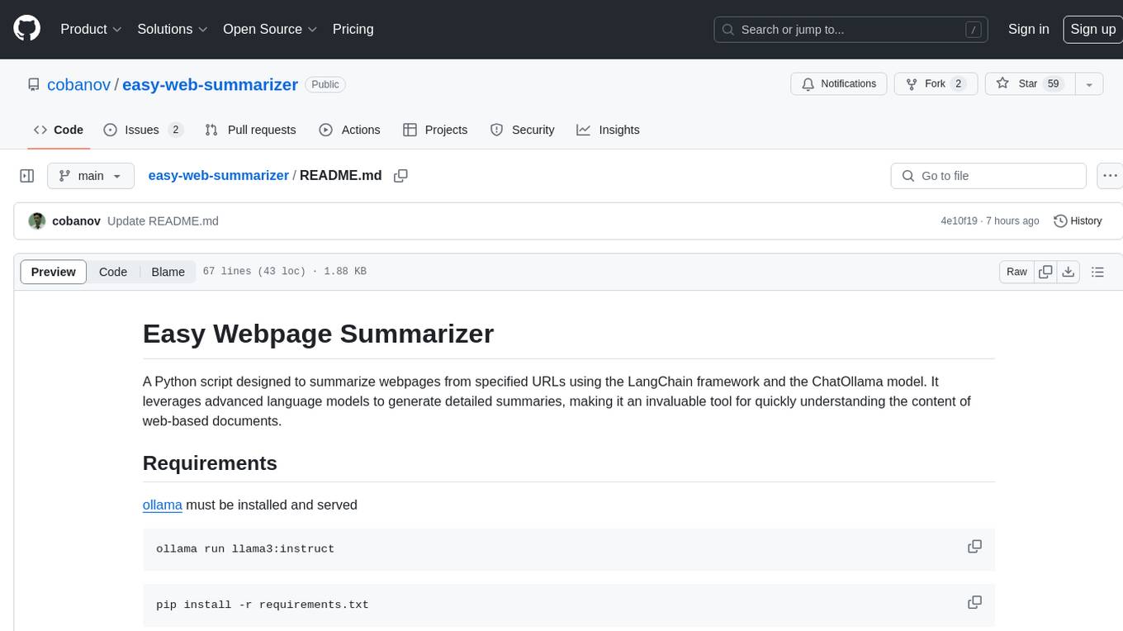The height and width of the screenshot is (631, 1123).
Task: Open the star lists dropdown arrow
Action: click(1089, 84)
